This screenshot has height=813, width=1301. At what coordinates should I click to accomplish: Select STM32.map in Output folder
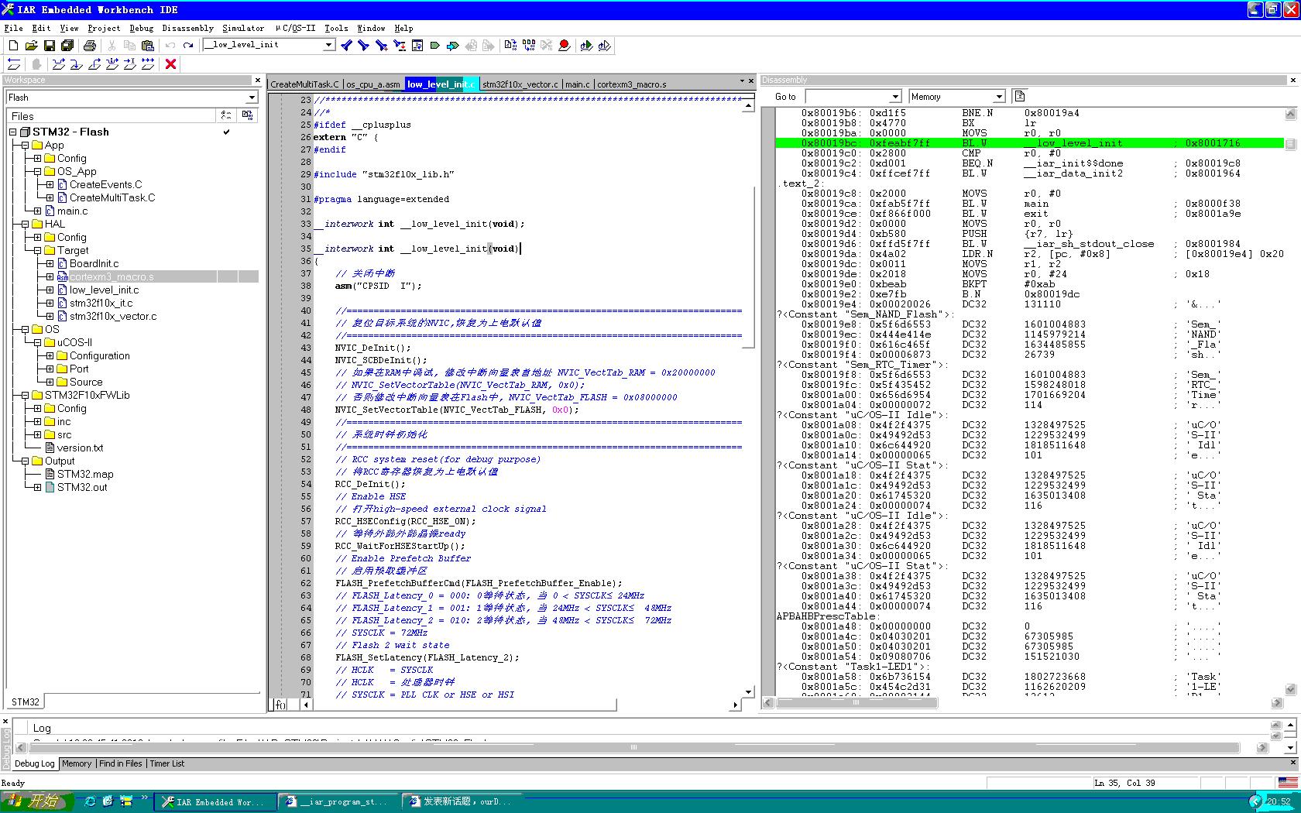85,475
